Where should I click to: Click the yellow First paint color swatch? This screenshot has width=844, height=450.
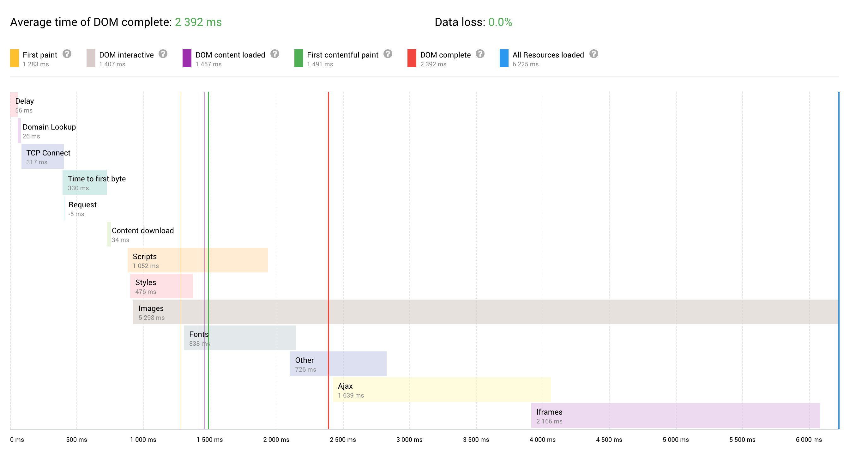click(14, 59)
